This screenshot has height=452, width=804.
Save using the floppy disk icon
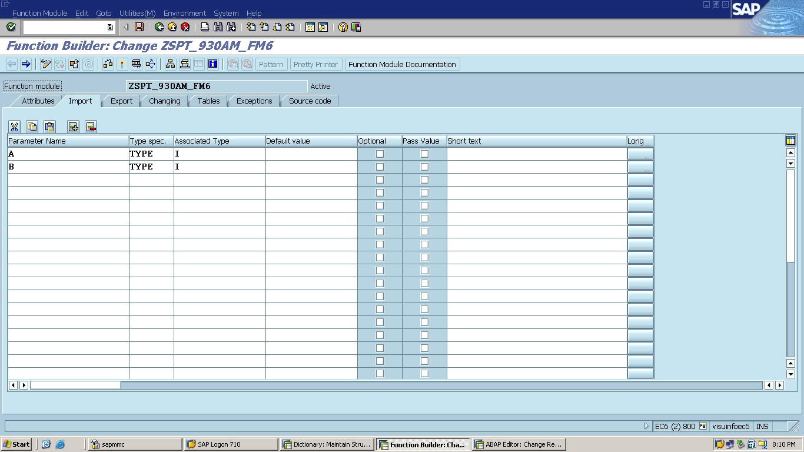(139, 27)
